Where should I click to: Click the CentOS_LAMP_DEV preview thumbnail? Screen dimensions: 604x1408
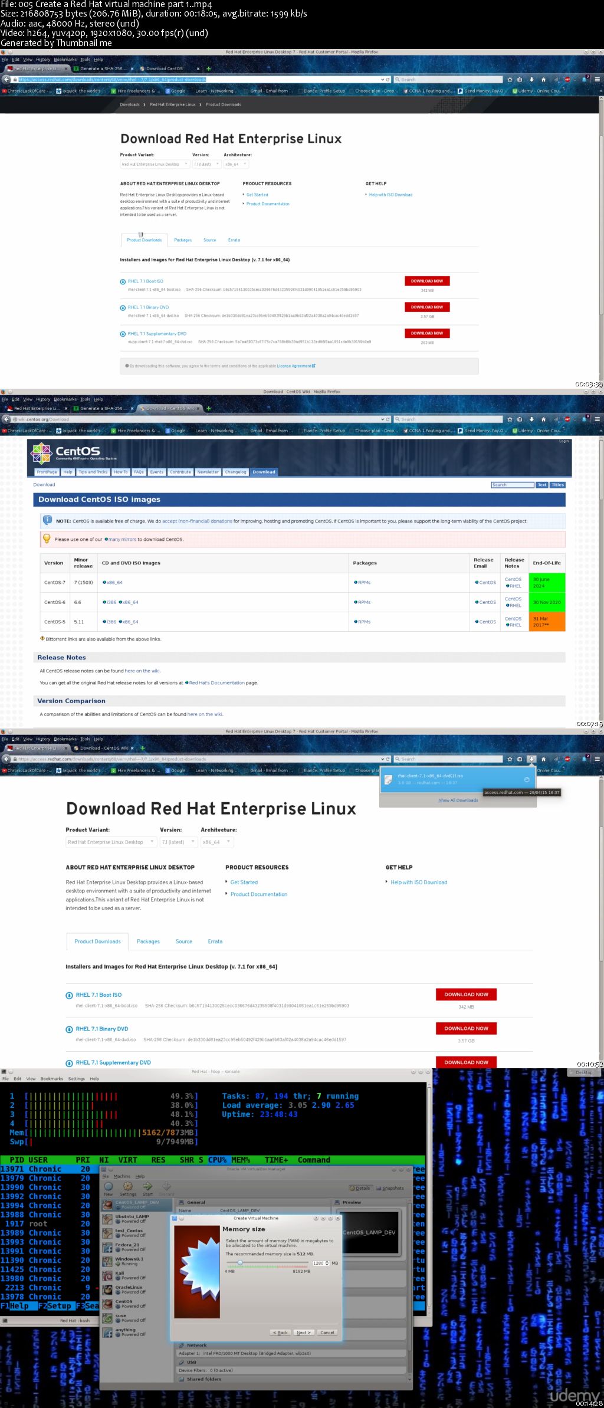[369, 1232]
